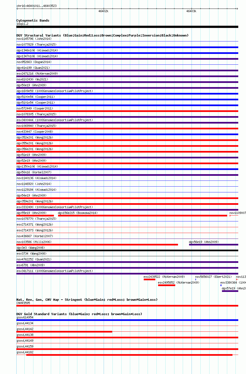The width and height of the screenshot is (246, 374).
Task: Click esv3734 (Wang2008) variant
Action: point(32,253)
